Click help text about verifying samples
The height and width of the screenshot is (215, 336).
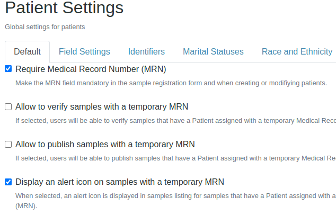[x=175, y=120]
